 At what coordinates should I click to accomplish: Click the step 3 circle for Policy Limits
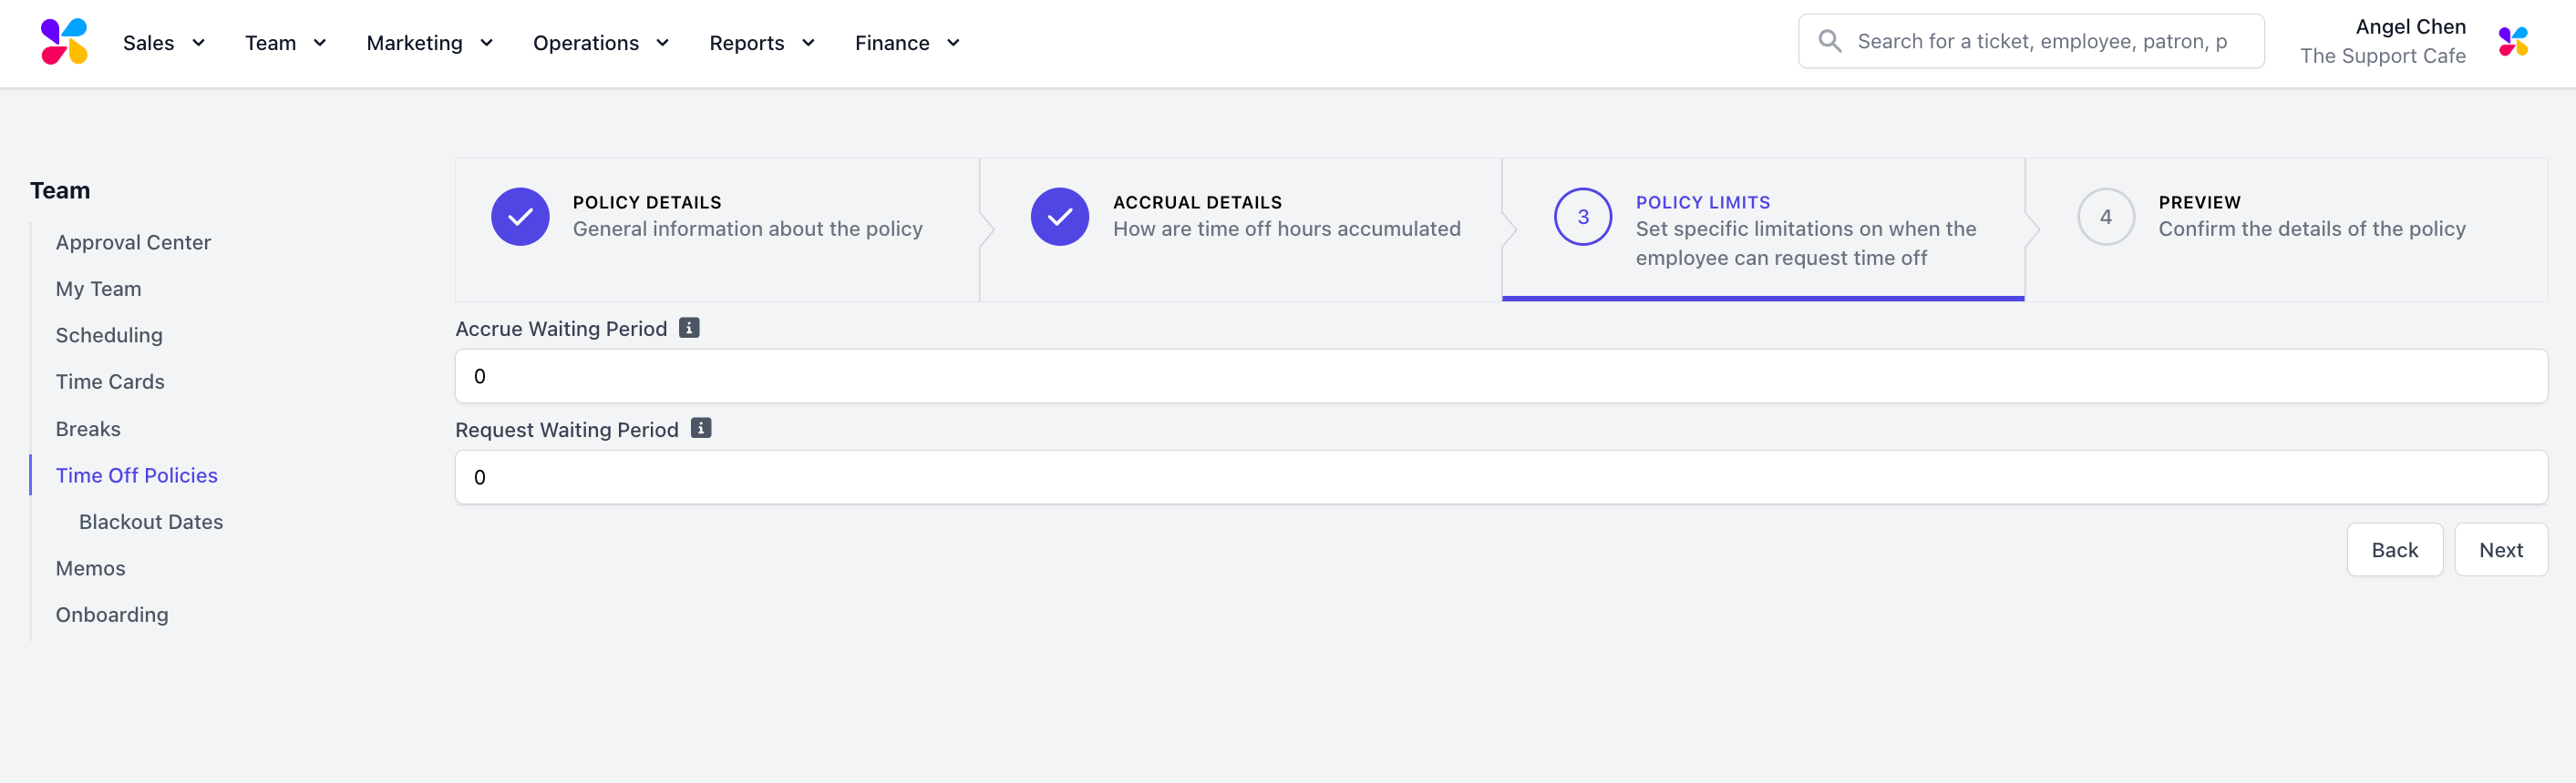click(x=1583, y=217)
